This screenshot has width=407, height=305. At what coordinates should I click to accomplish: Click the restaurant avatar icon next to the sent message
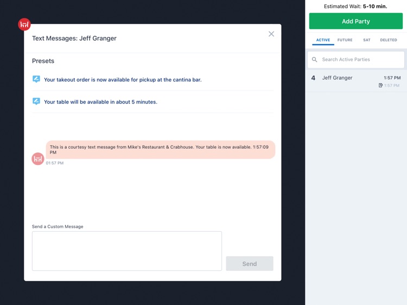click(x=38, y=158)
